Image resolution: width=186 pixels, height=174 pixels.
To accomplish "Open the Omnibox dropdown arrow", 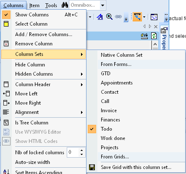I will pos(102,5).
